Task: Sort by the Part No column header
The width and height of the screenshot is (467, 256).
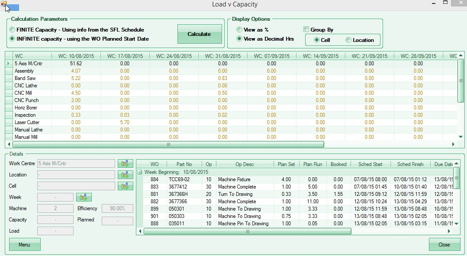Action: pyautogui.click(x=184, y=164)
